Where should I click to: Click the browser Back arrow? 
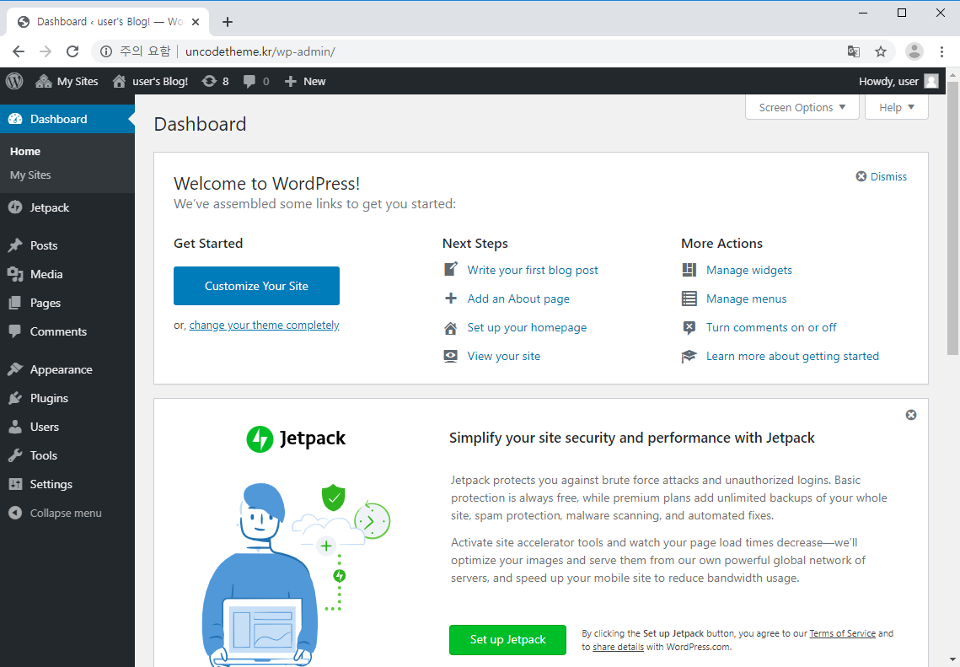(x=19, y=51)
